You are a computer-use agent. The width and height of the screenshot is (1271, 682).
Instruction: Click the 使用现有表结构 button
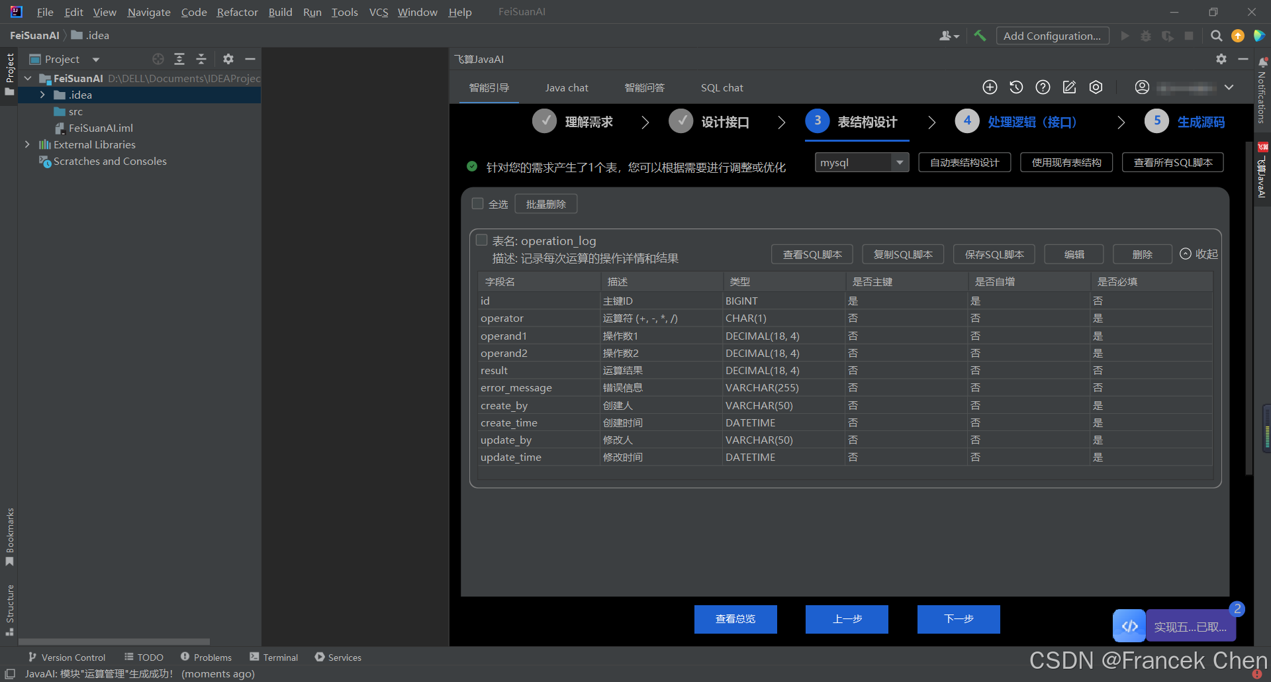(x=1066, y=162)
